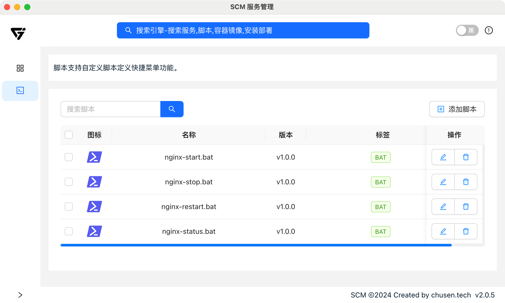
Task: Toggle the dark mode switch
Action: 467,31
